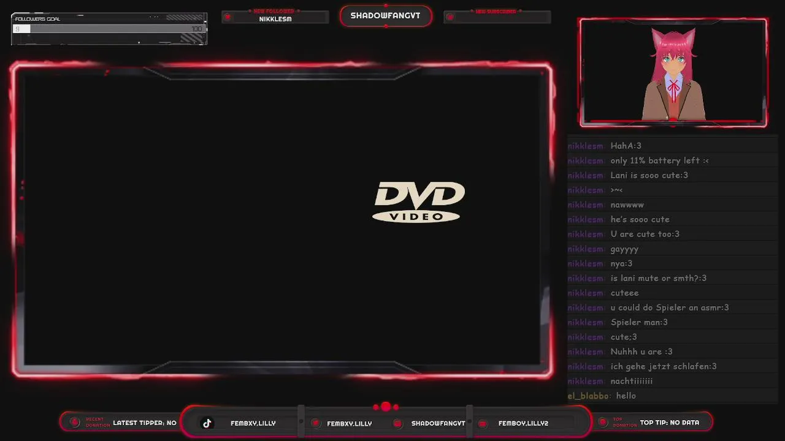This screenshot has width=785, height=441.
Task: Click the 'Nuhhh u are :3' message
Action: tap(641, 352)
